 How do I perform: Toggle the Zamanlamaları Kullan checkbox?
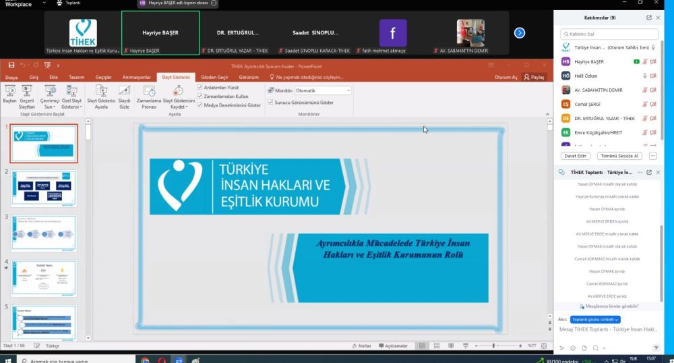tap(200, 96)
